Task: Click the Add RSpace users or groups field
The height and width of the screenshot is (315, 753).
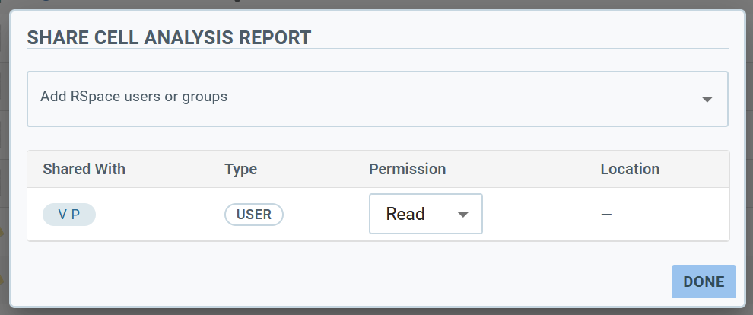Action: 365,98
